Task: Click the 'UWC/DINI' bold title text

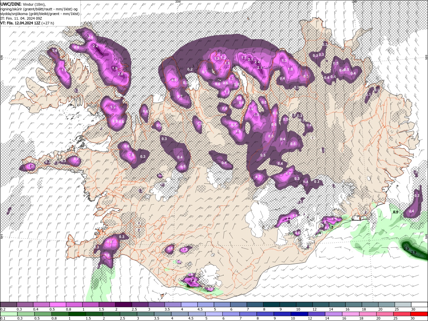Action: [10, 4]
